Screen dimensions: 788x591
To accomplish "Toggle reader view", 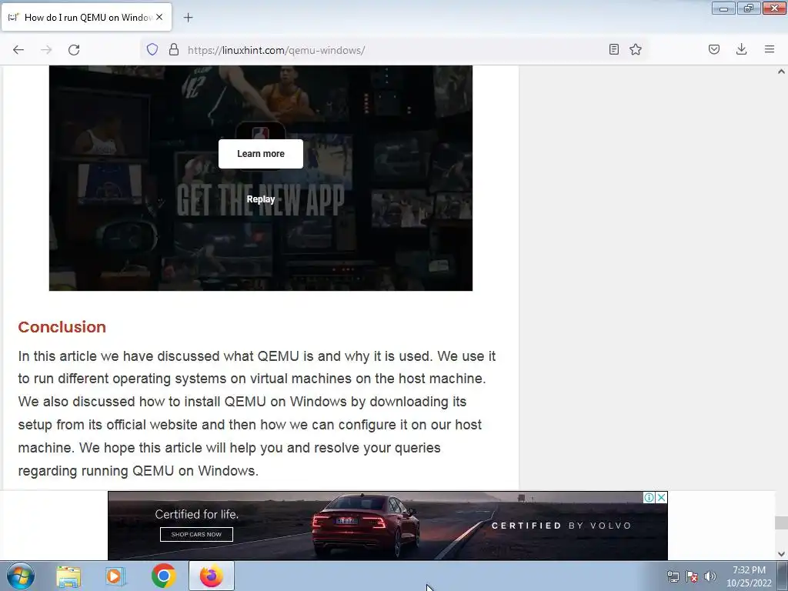I will 613,49.
